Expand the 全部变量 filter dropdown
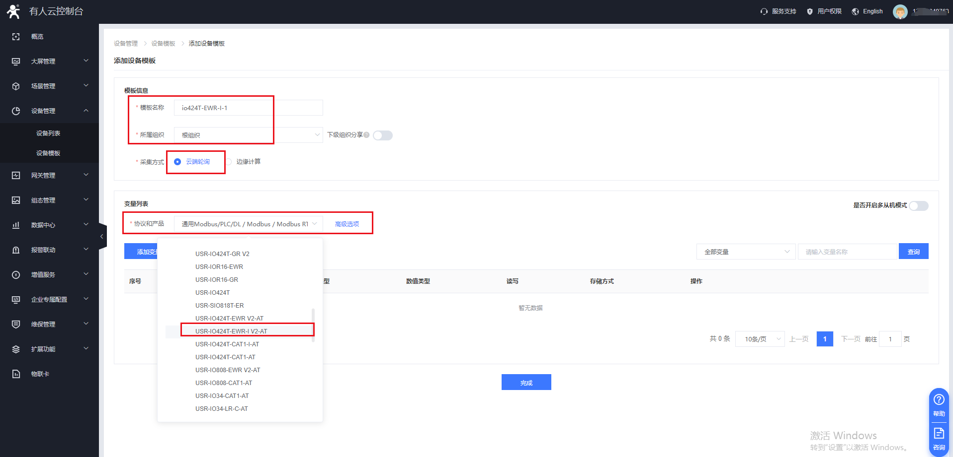953x457 pixels. tap(746, 252)
